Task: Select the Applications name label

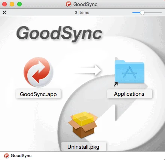Action: 129,94
